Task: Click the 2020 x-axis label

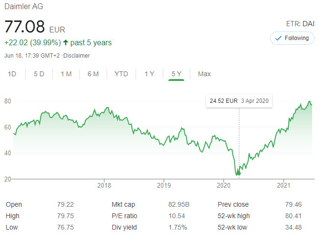Action: pyautogui.click(x=224, y=185)
